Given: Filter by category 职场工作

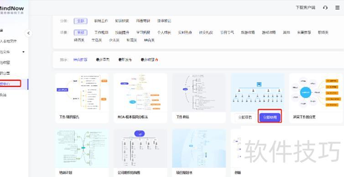Looking at the screenshot, I should click(x=101, y=21).
